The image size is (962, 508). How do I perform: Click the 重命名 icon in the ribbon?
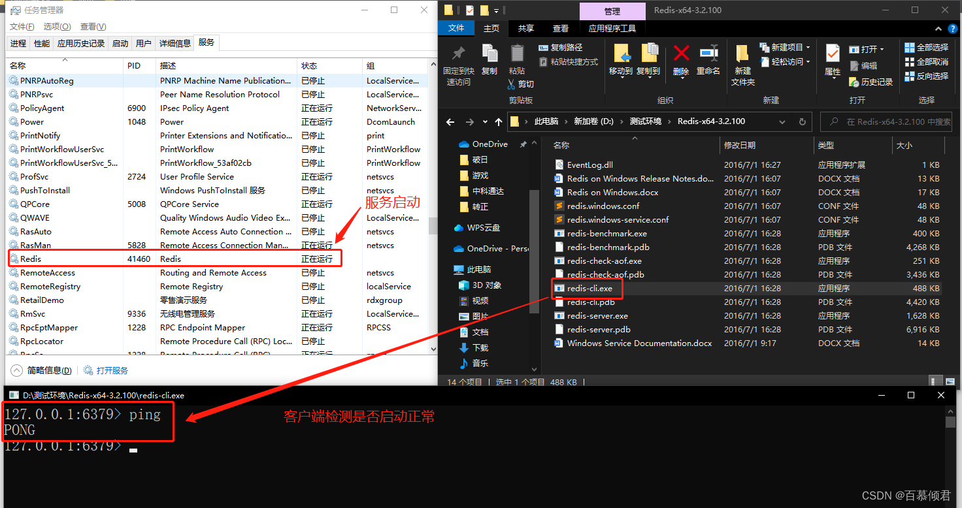coord(708,53)
